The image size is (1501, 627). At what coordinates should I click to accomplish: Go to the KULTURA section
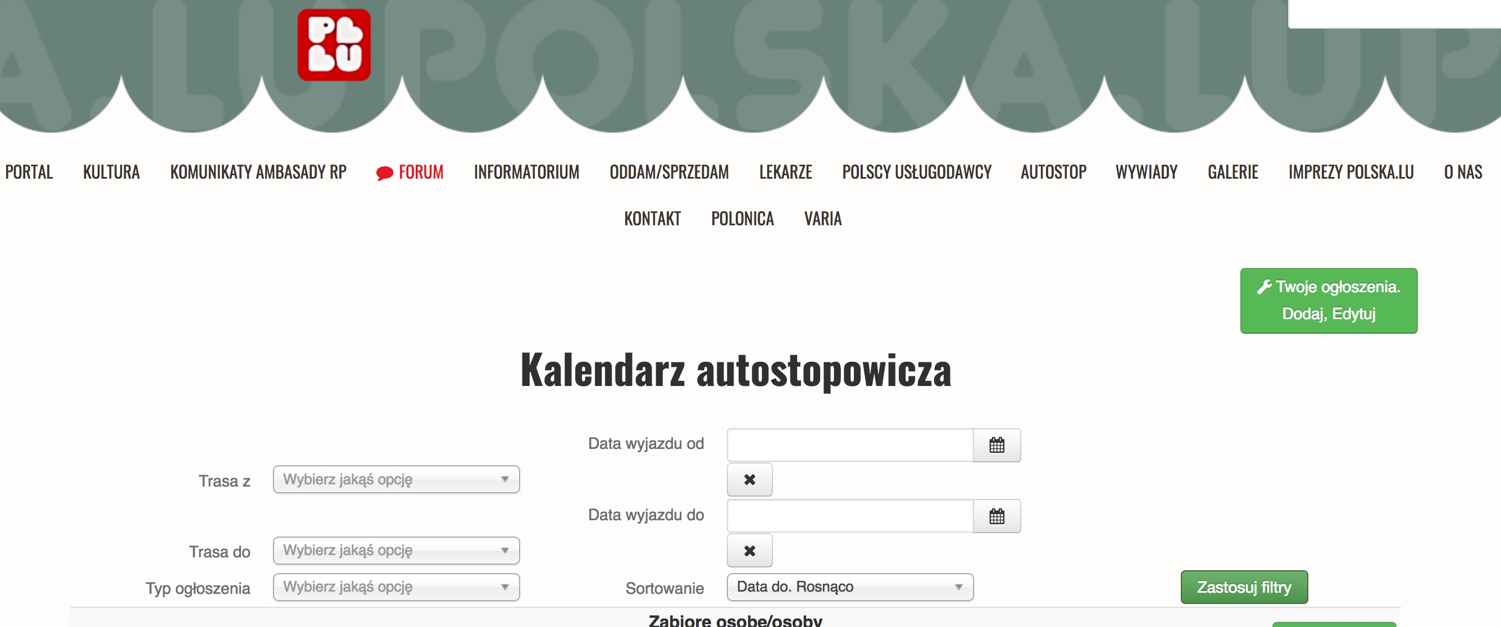tap(111, 172)
